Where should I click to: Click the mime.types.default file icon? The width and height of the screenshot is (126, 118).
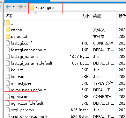click(x=8, y=90)
